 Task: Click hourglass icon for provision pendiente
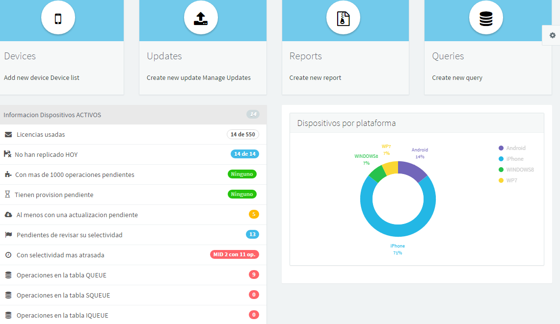click(7, 195)
